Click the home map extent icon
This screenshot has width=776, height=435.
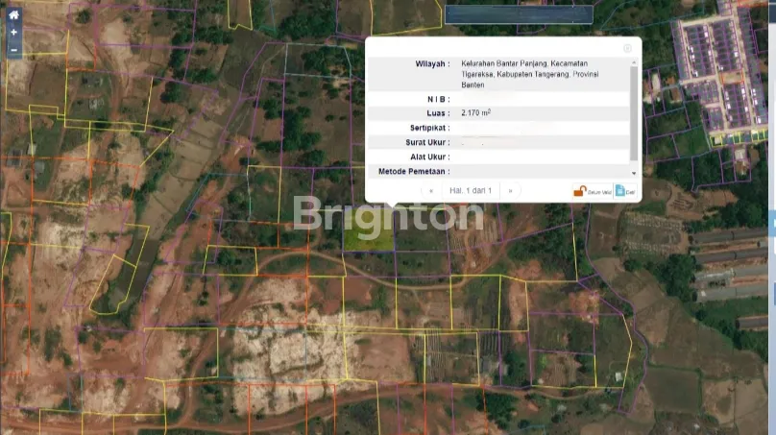coord(13,15)
